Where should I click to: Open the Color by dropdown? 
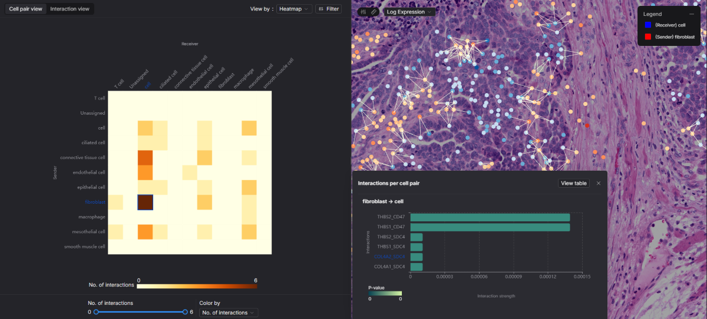228,313
